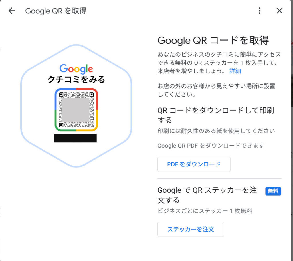This screenshot has width=293, height=261.
Task: Open the three-dot more options menu
Action: coord(260,11)
